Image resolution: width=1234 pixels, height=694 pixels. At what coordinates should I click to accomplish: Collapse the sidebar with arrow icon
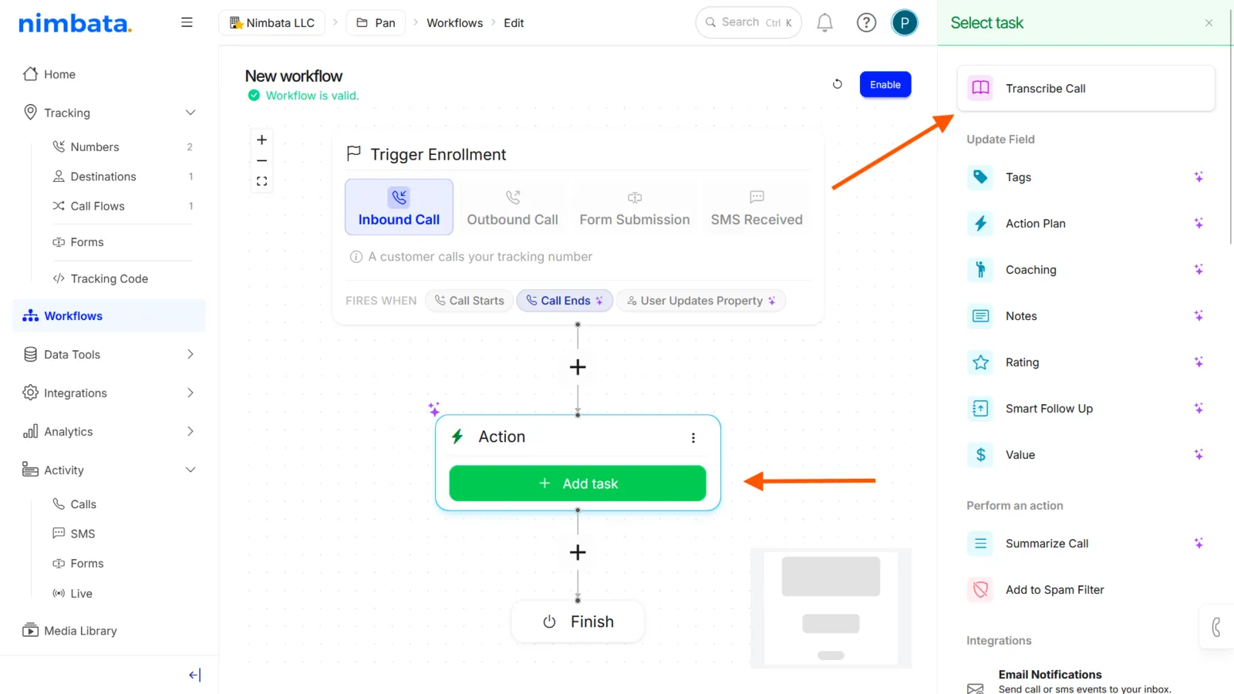click(195, 675)
